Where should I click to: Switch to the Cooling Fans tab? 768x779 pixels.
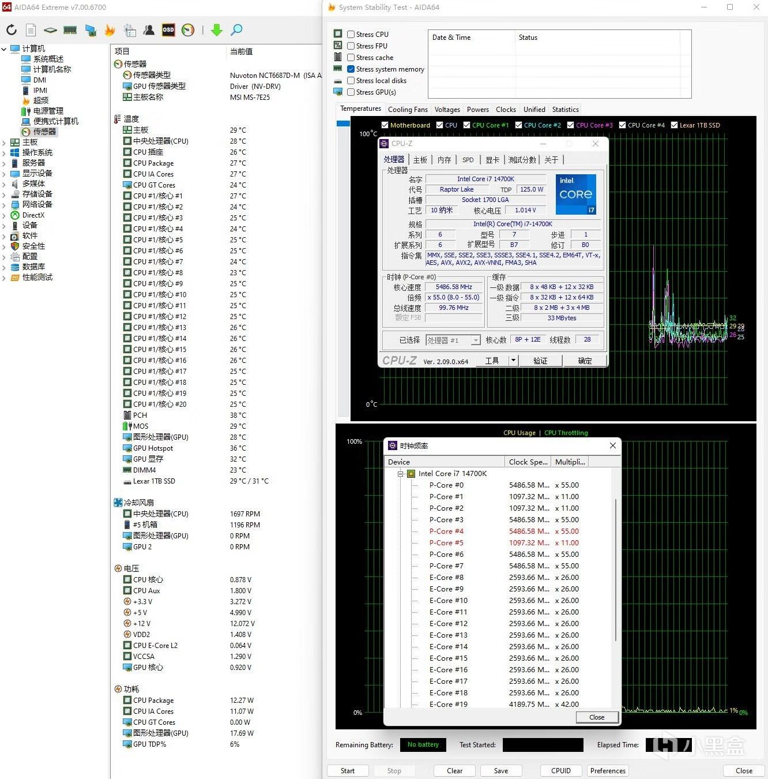click(408, 109)
